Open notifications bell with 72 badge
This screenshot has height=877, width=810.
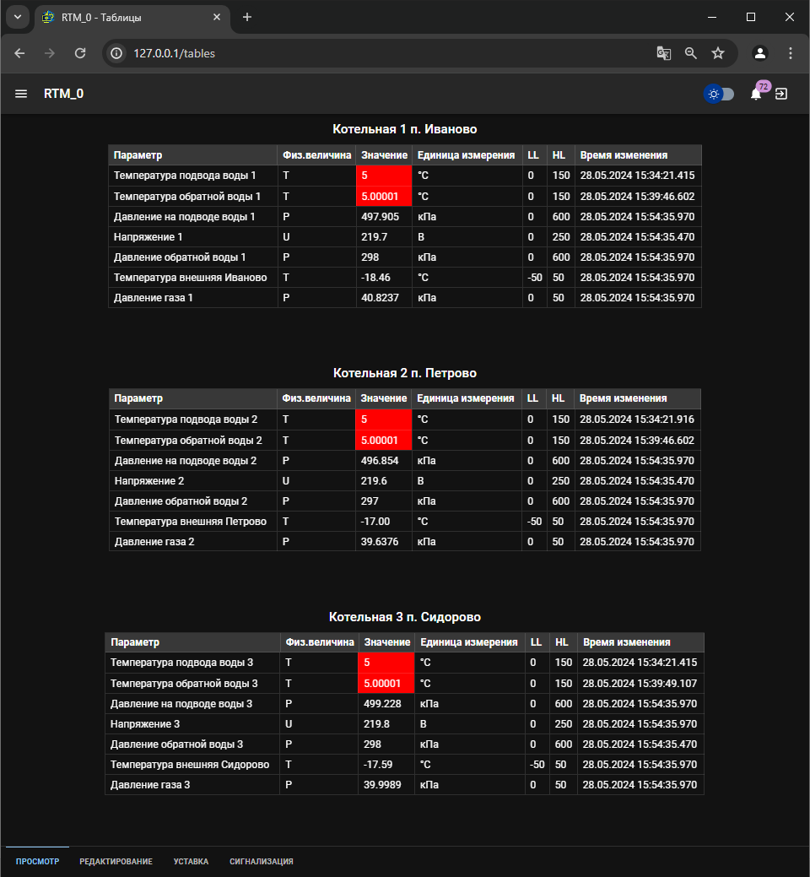(756, 94)
